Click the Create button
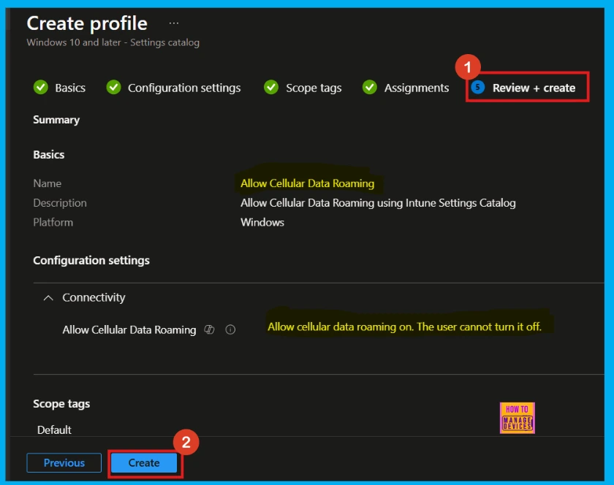Image resolution: width=614 pixels, height=485 pixels. tap(144, 462)
